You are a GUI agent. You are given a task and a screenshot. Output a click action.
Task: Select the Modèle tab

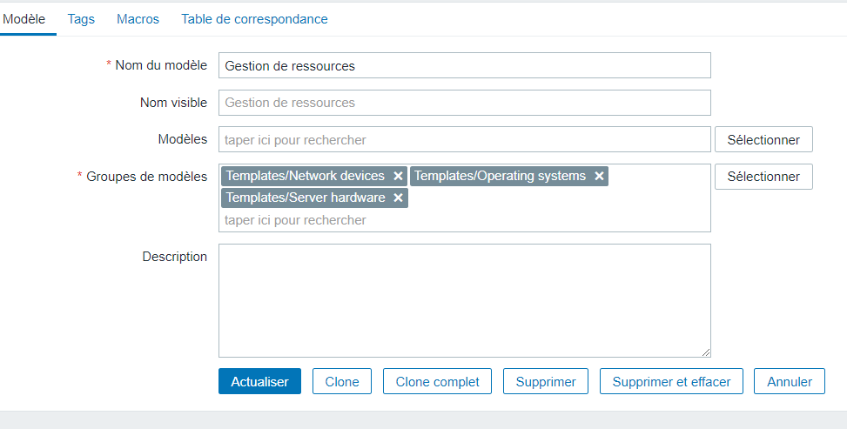pos(24,18)
